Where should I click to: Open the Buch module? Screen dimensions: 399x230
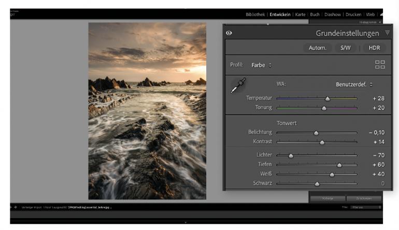[315, 15]
